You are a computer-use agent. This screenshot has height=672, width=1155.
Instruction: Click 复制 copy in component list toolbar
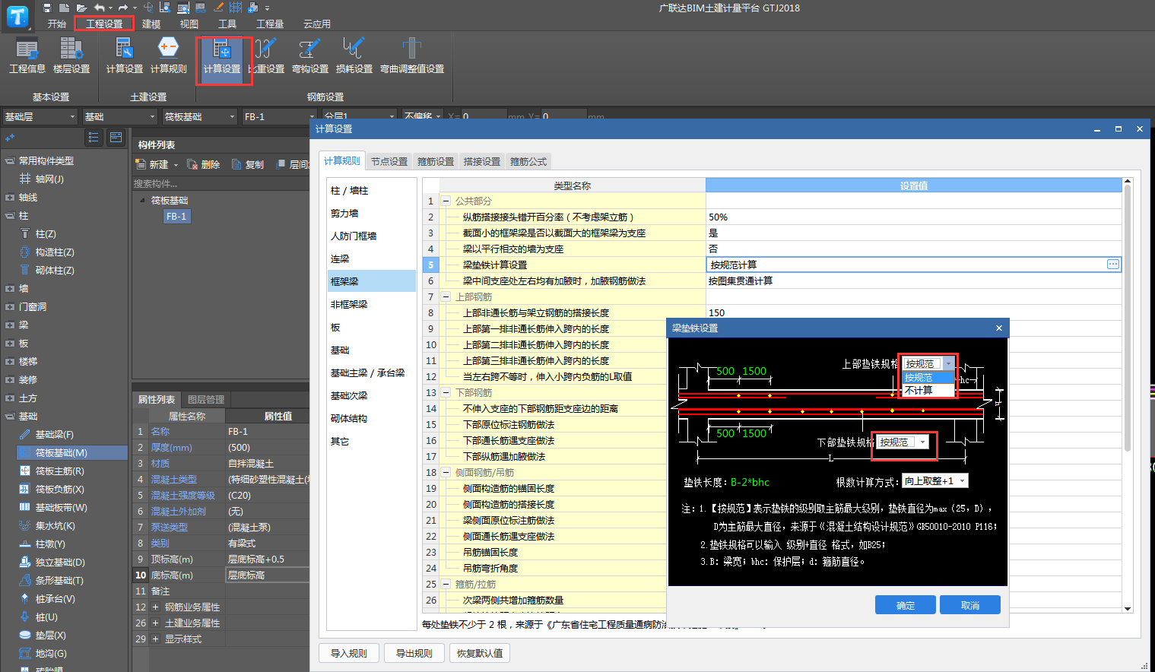[248, 164]
